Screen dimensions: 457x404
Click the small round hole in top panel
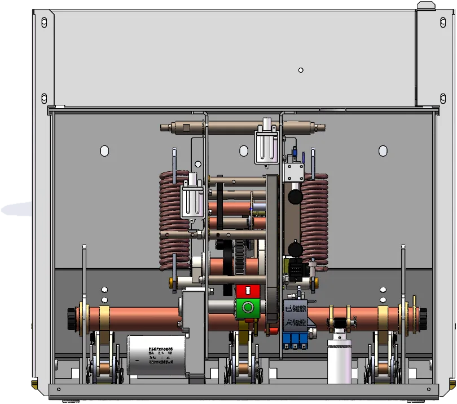point(301,70)
